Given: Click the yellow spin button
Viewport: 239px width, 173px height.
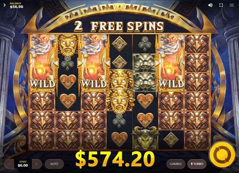Looking at the screenshot, I should click(222, 155).
